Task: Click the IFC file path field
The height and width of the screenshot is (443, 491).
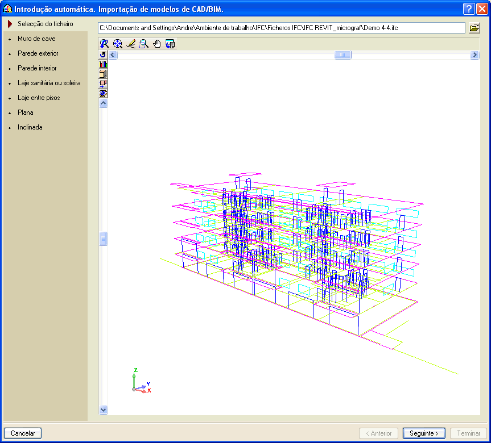Action: [281, 28]
